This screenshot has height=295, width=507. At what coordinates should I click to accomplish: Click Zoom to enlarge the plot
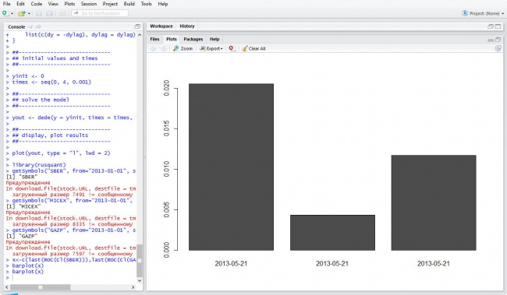coord(183,48)
